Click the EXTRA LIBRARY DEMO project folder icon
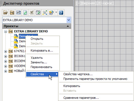This screenshot has width=134, height=101. pos(11,31)
